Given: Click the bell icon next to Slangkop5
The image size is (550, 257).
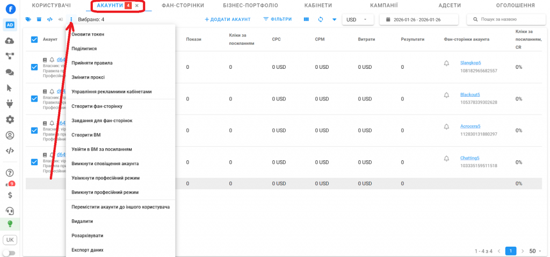Looking at the screenshot, I should pos(446,63).
